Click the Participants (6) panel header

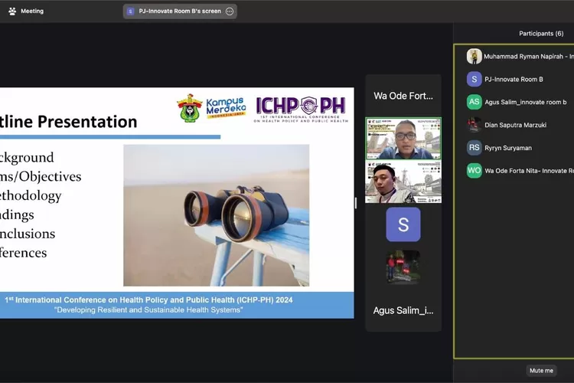pyautogui.click(x=541, y=33)
